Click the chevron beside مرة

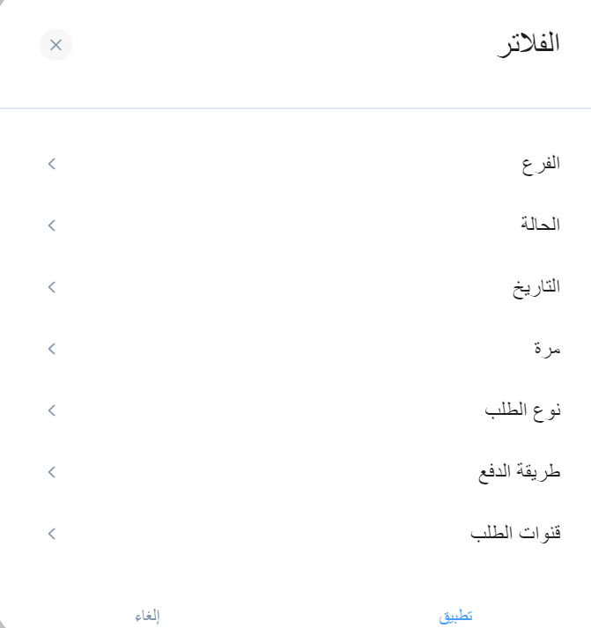(x=51, y=349)
